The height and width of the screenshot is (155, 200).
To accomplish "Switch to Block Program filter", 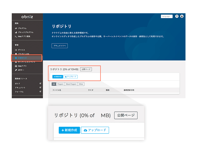I will (x=71, y=84).
